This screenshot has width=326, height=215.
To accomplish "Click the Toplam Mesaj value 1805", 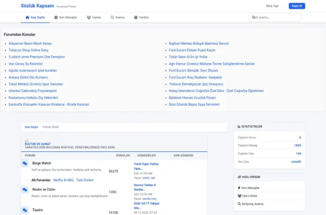I will [x=298, y=145].
